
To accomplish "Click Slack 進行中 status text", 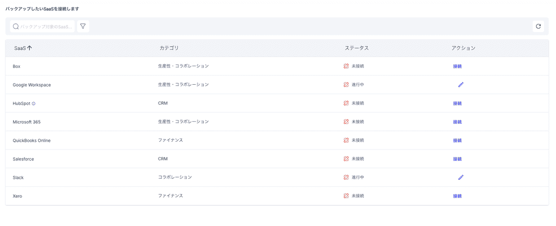I will click(358, 177).
